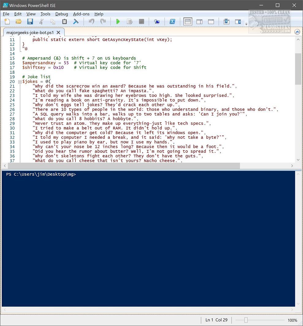Paste from clipboard using the clipboard icon

[65, 21]
